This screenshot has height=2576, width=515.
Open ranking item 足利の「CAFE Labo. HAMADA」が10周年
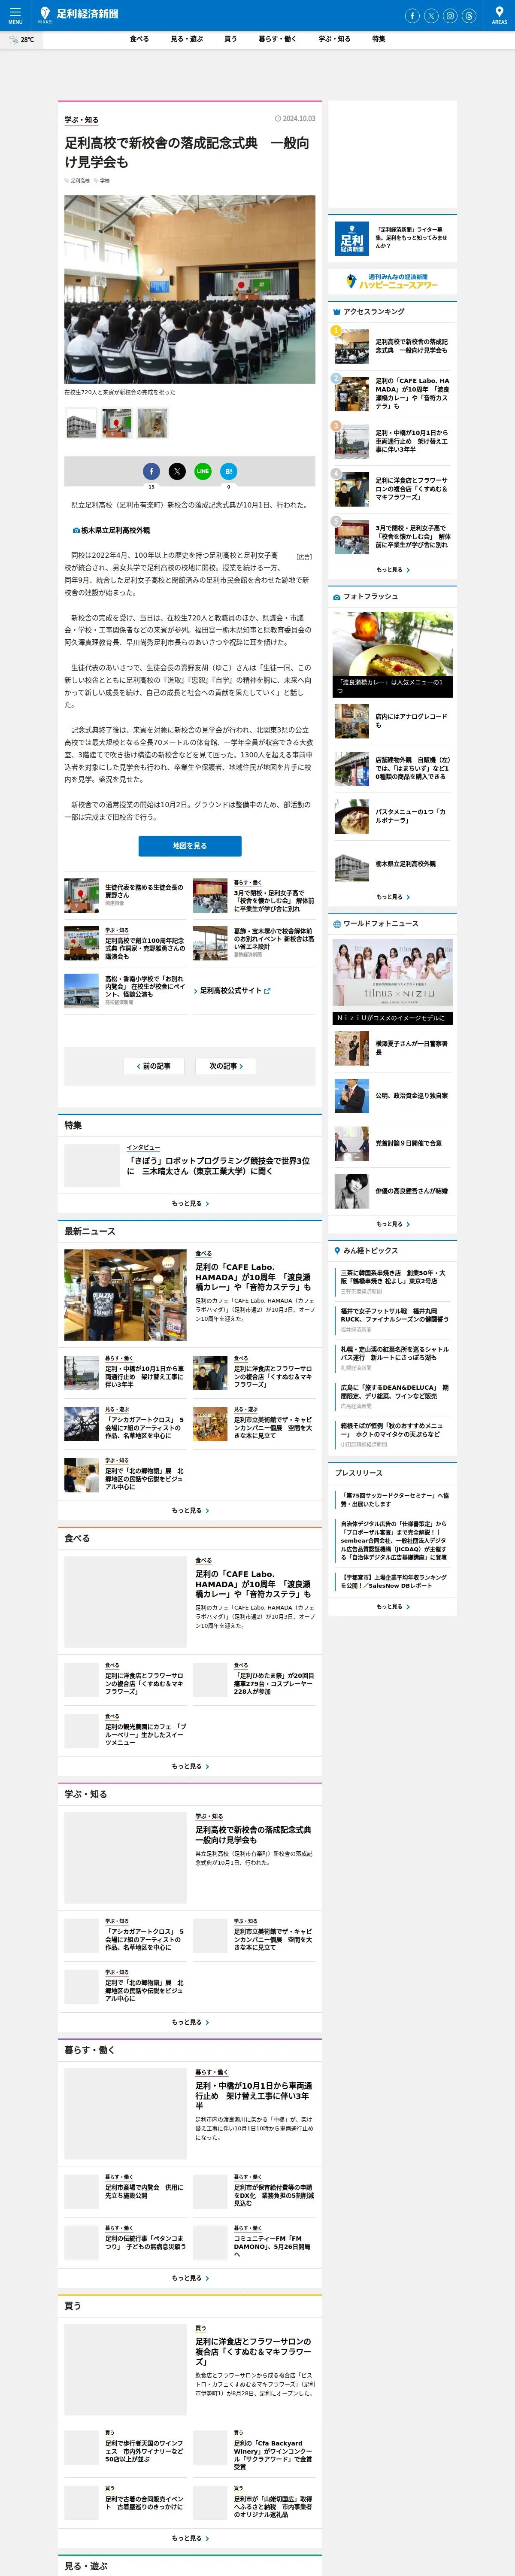392,394
